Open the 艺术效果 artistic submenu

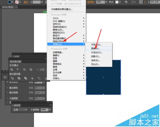click(66, 73)
